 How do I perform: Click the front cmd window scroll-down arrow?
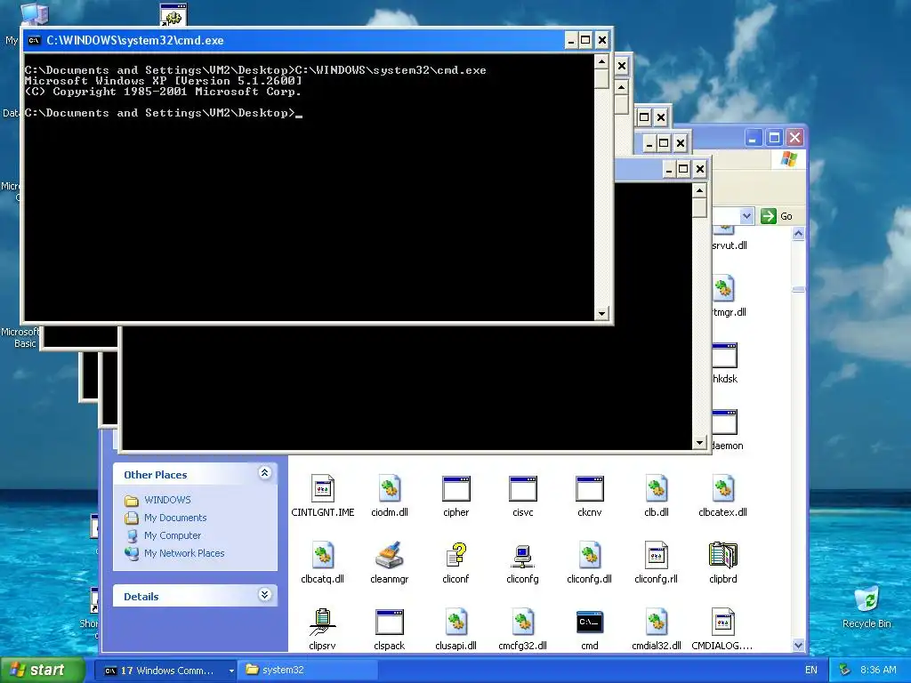tap(601, 314)
